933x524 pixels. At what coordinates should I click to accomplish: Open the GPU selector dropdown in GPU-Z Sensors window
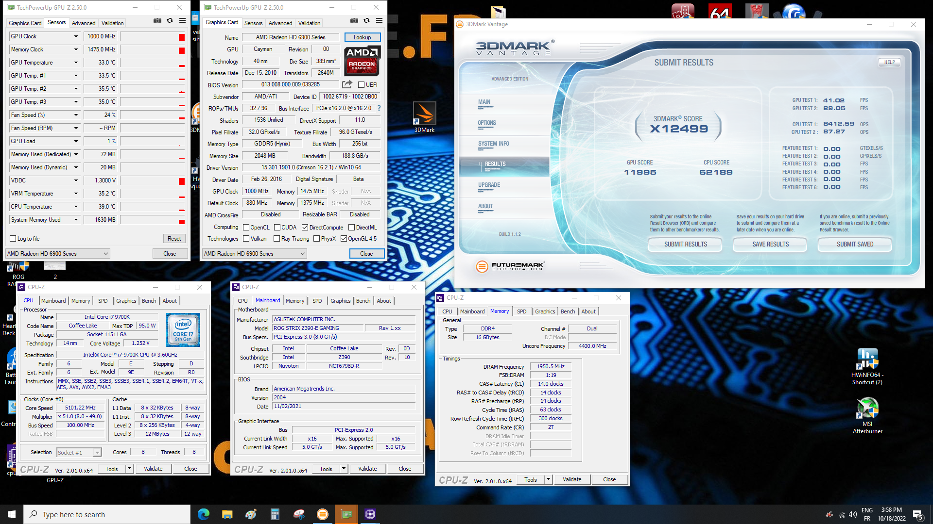coord(58,254)
